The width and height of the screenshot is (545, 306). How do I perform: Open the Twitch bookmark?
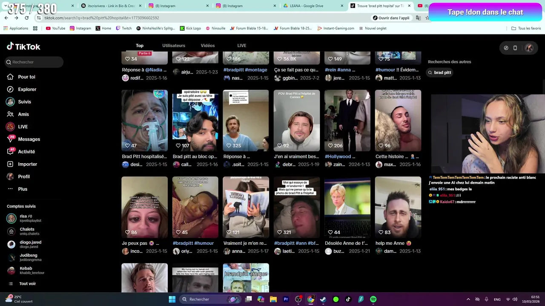[x=123, y=28]
